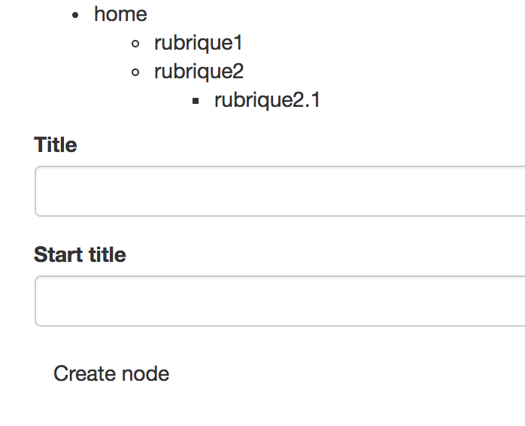Screen dimensions: 525x426
Task: Focus the Title text field
Action: 280,191
